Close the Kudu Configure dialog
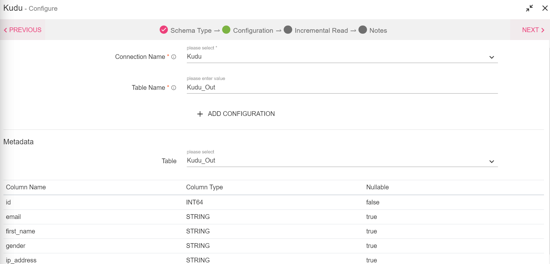550x264 pixels. (545, 8)
